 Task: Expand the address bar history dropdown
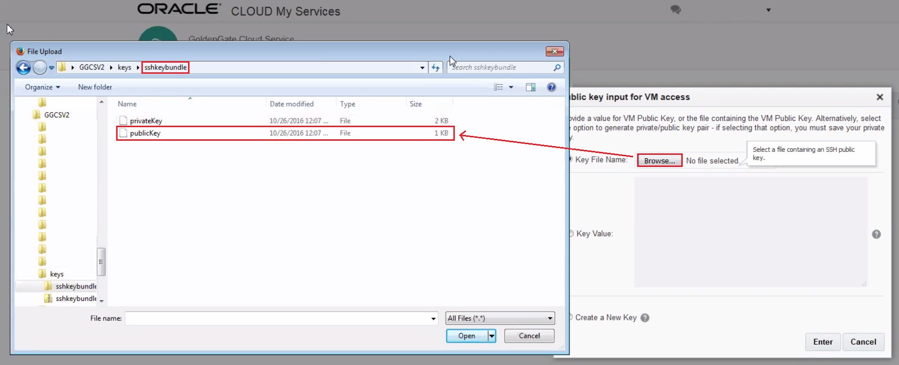(422, 68)
